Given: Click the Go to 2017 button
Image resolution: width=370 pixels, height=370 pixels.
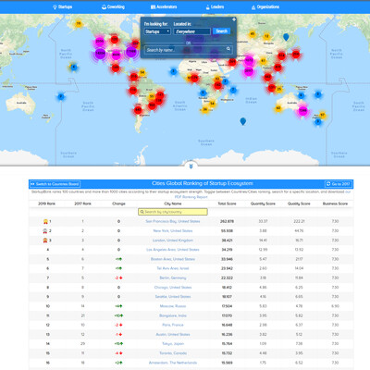Looking at the screenshot, I should tap(339, 184).
